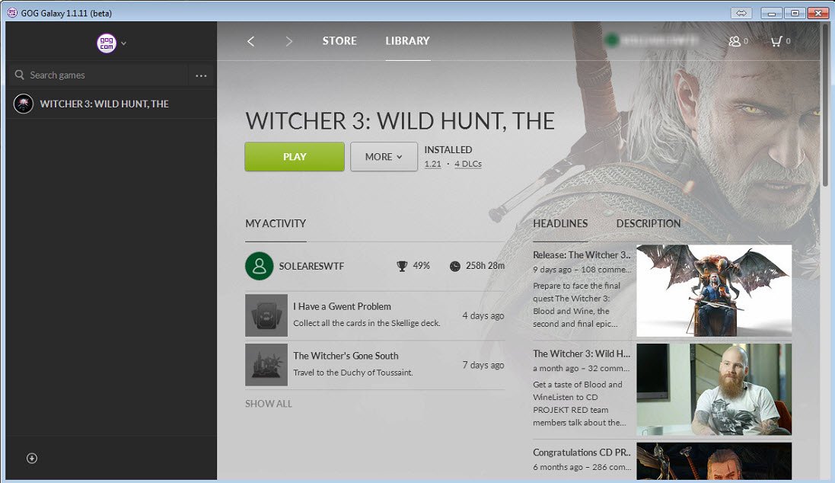The height and width of the screenshot is (483, 835).
Task: Click the trophy achievements icon
Action: 402,266
